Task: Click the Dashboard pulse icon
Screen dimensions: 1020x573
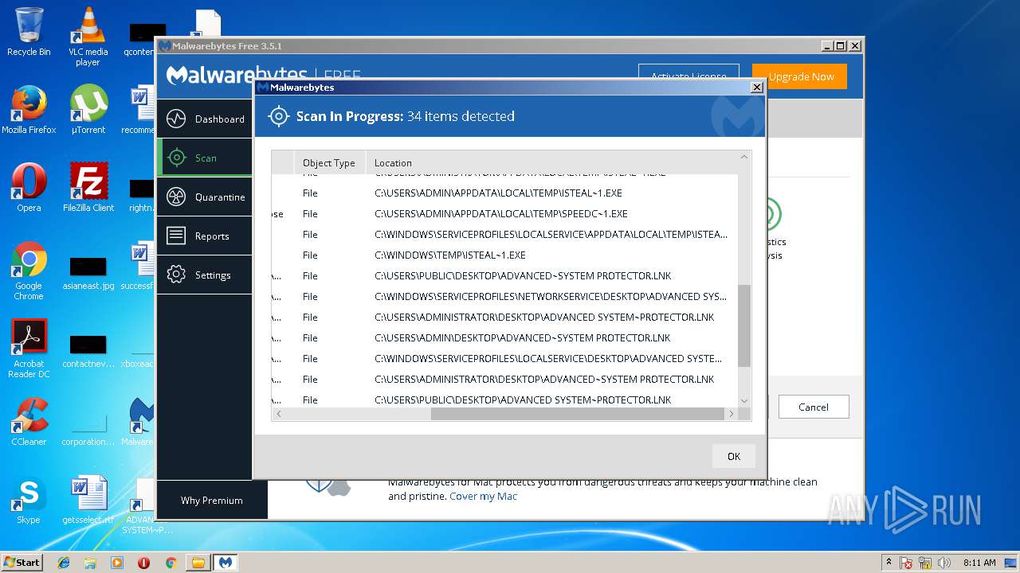Action: 176,119
